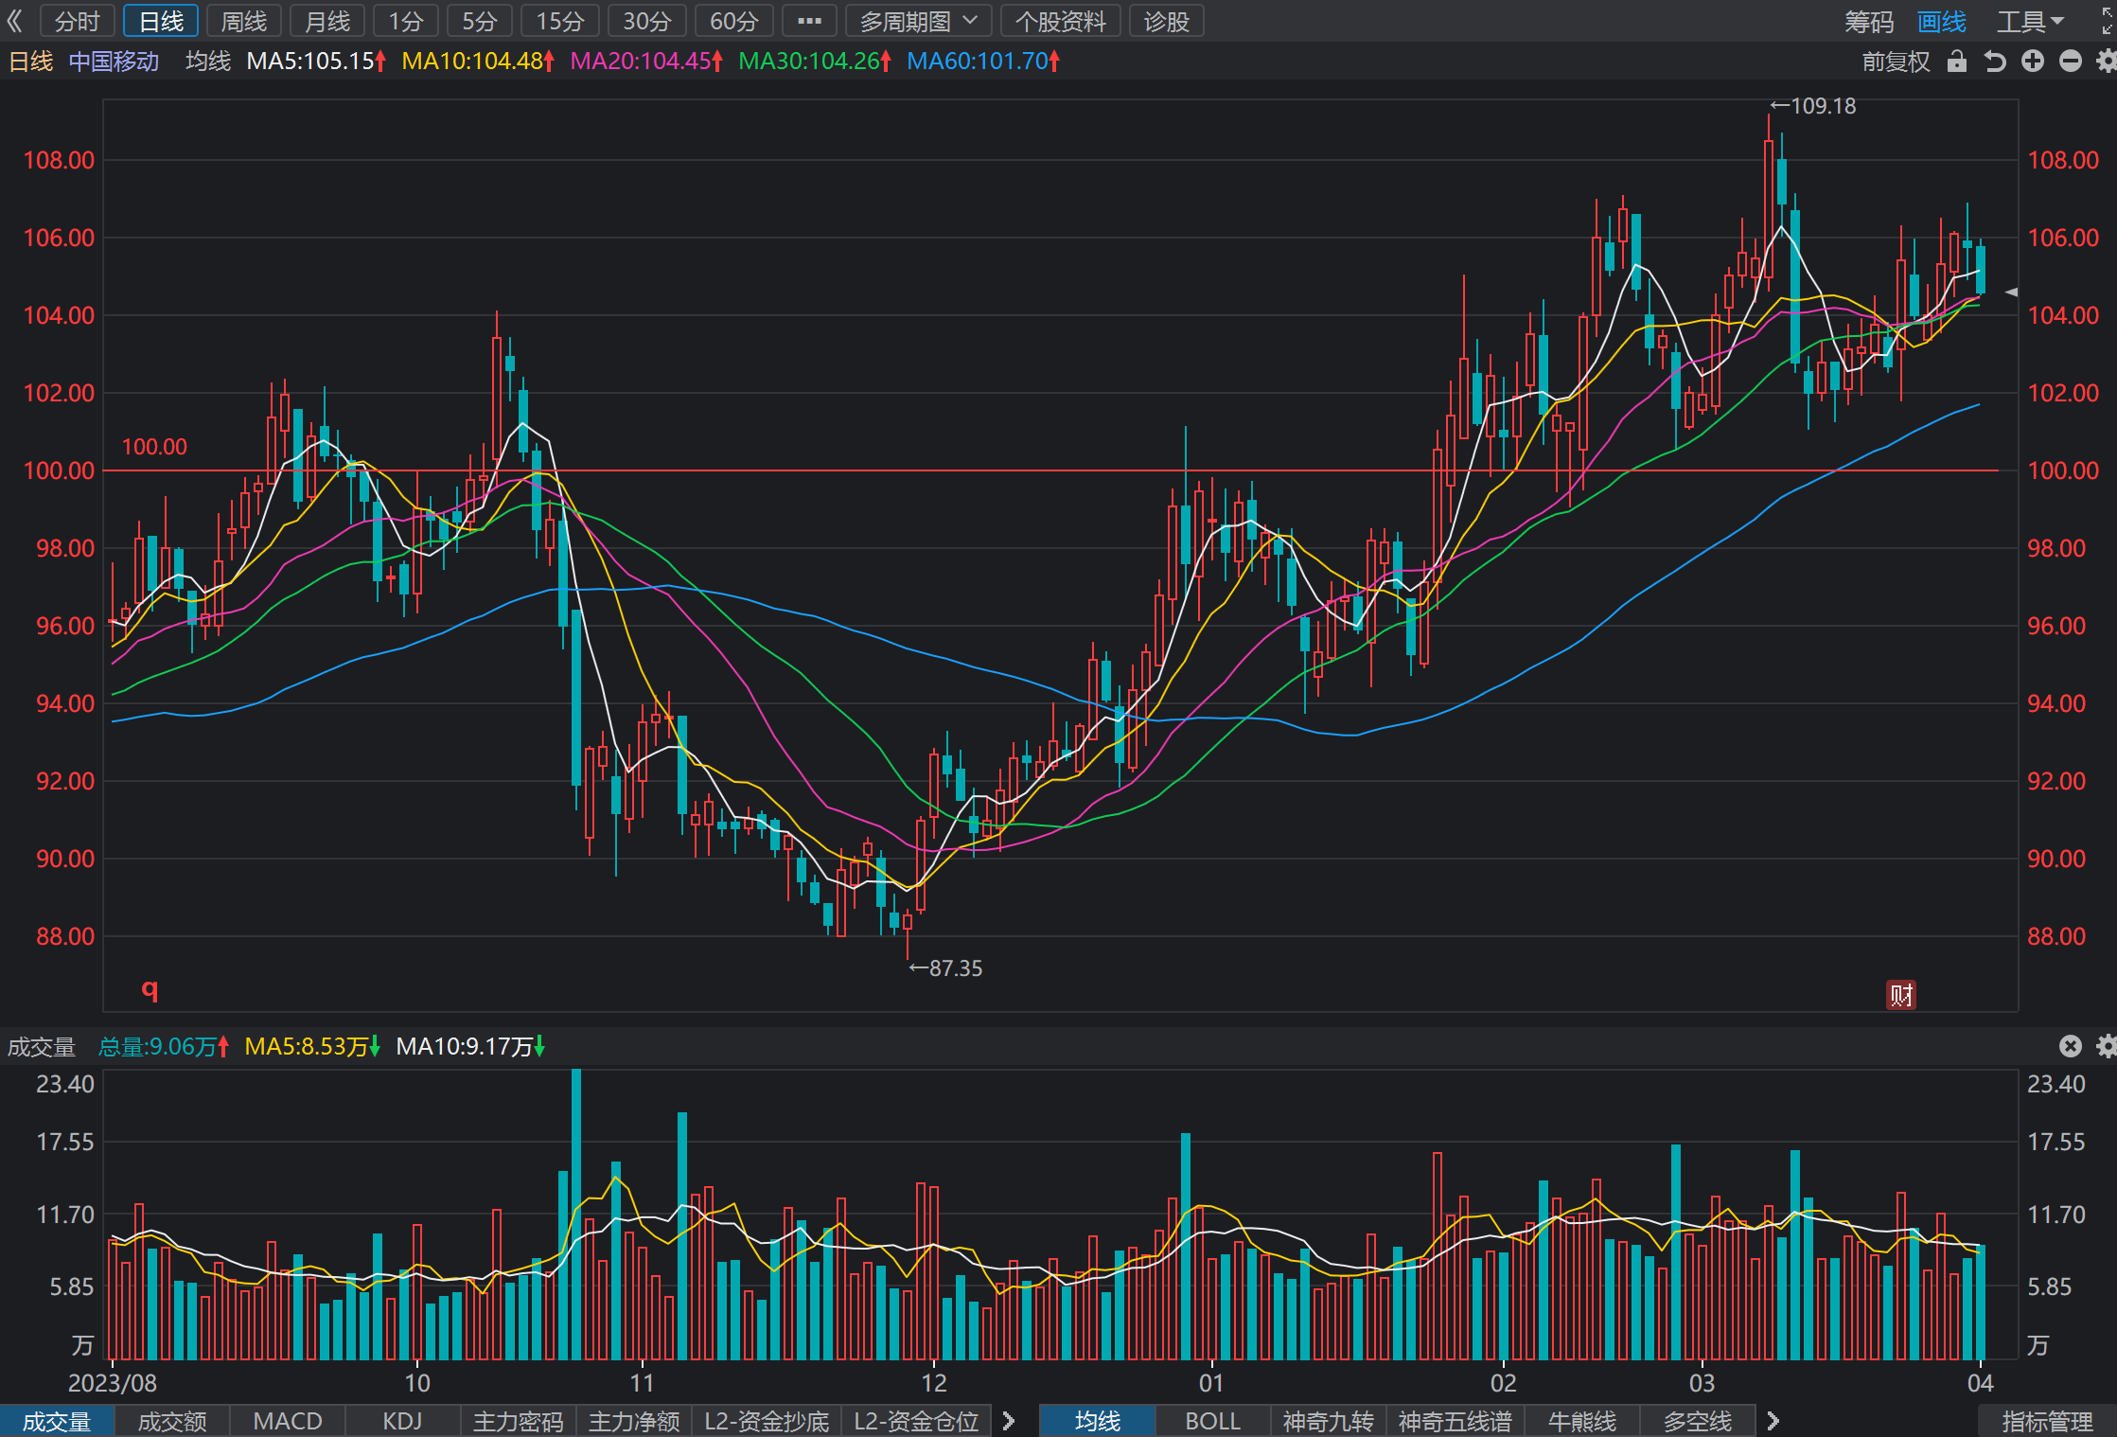The height and width of the screenshot is (1437, 2117).
Task: Open 个股资料 stock information
Action: [1061, 21]
